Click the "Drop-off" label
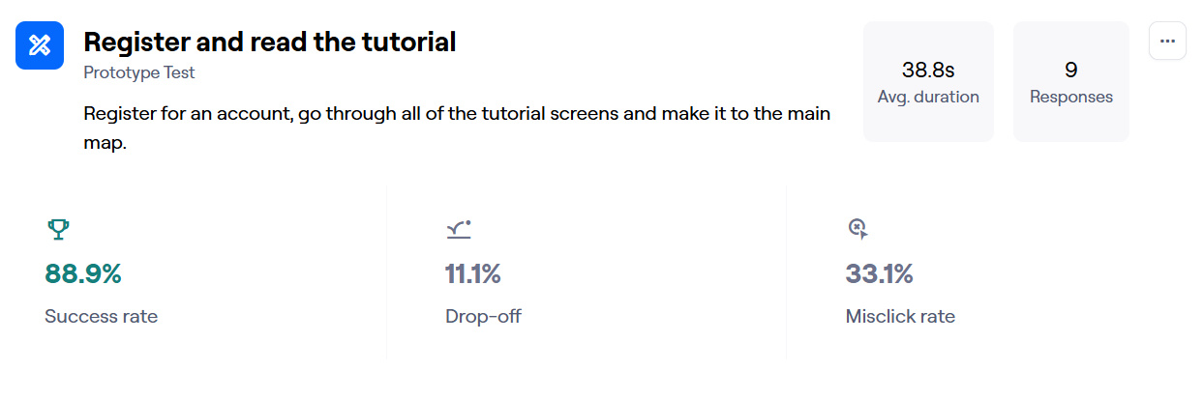Image resolution: width=1204 pixels, height=399 pixels. pyautogui.click(x=483, y=316)
